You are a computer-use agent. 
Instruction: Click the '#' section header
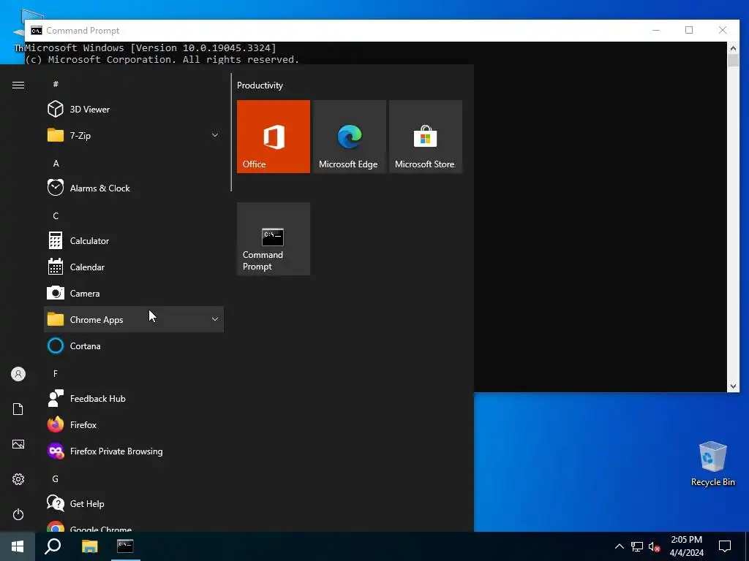pos(56,84)
